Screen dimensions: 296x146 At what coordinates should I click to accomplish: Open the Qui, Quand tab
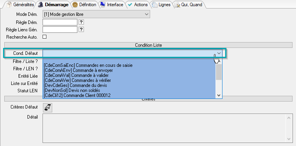point(189,5)
